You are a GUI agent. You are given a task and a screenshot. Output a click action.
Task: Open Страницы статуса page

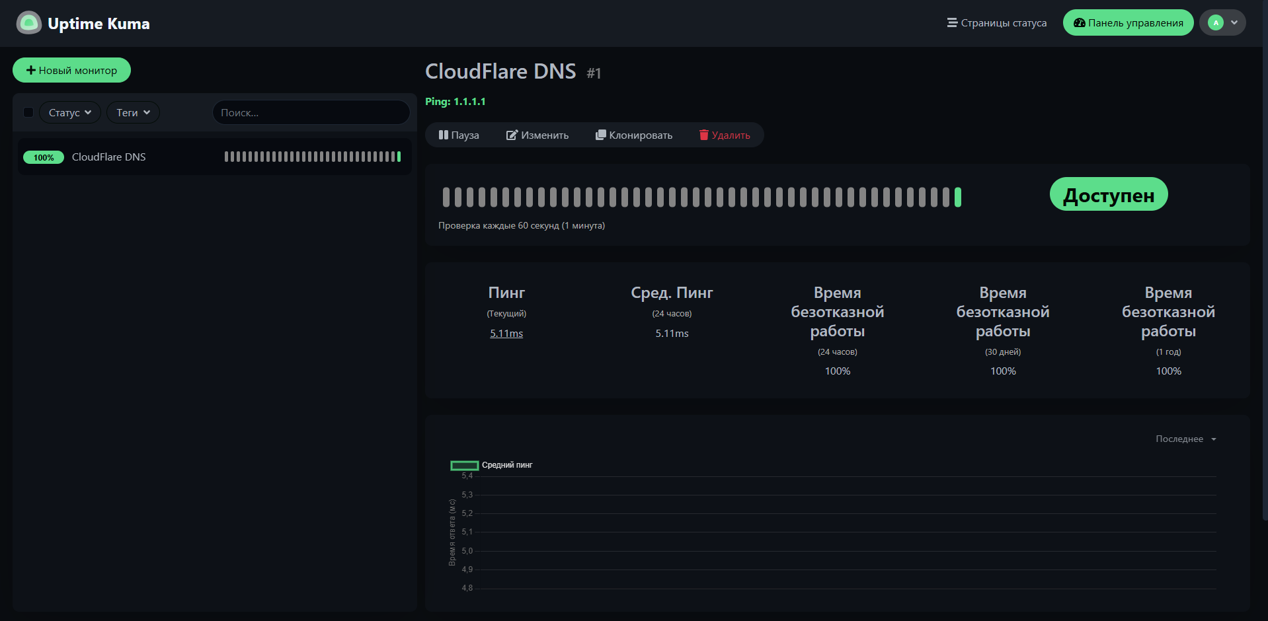pyautogui.click(x=997, y=23)
